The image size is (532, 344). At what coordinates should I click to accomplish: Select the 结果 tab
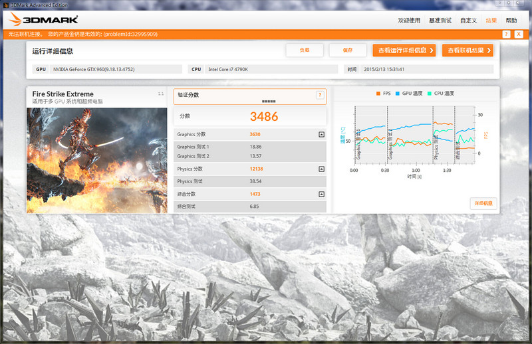click(491, 21)
